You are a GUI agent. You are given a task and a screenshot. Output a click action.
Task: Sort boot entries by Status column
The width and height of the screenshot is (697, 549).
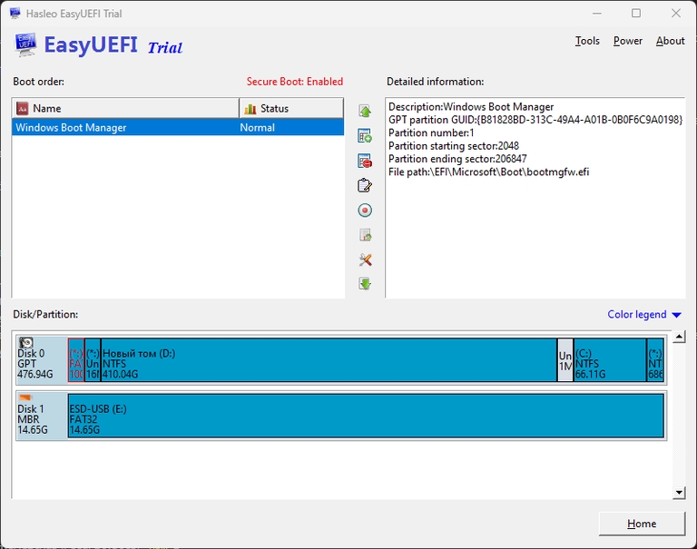pos(290,109)
